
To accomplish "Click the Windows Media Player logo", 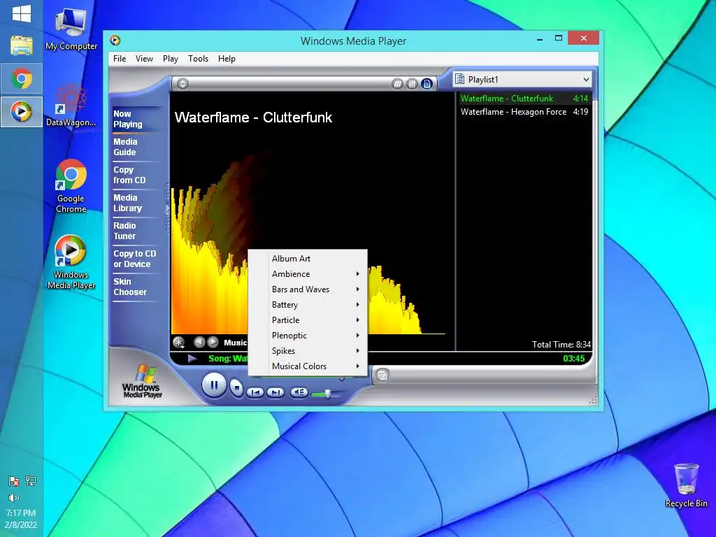I will click(142, 381).
